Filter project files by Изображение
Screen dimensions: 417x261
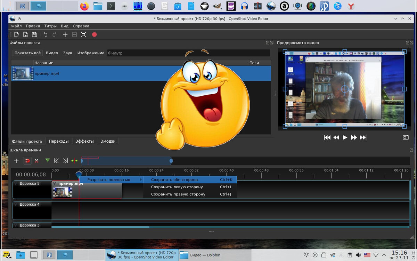click(91, 53)
